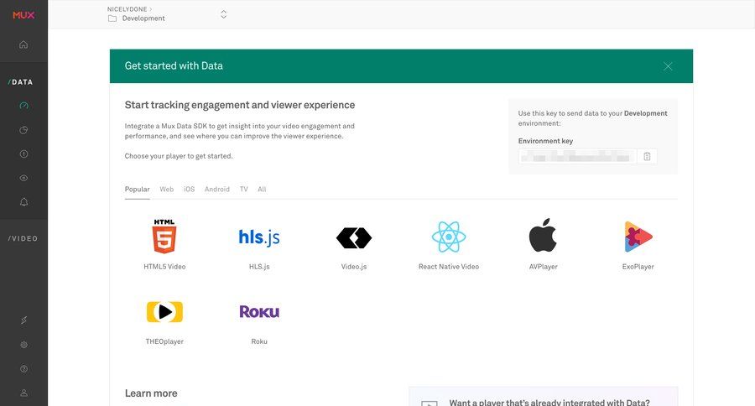Click the React Native Video label

coord(449,266)
